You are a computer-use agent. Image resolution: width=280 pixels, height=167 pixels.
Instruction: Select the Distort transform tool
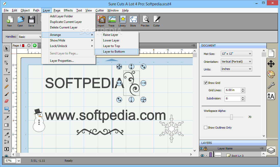[7, 142]
